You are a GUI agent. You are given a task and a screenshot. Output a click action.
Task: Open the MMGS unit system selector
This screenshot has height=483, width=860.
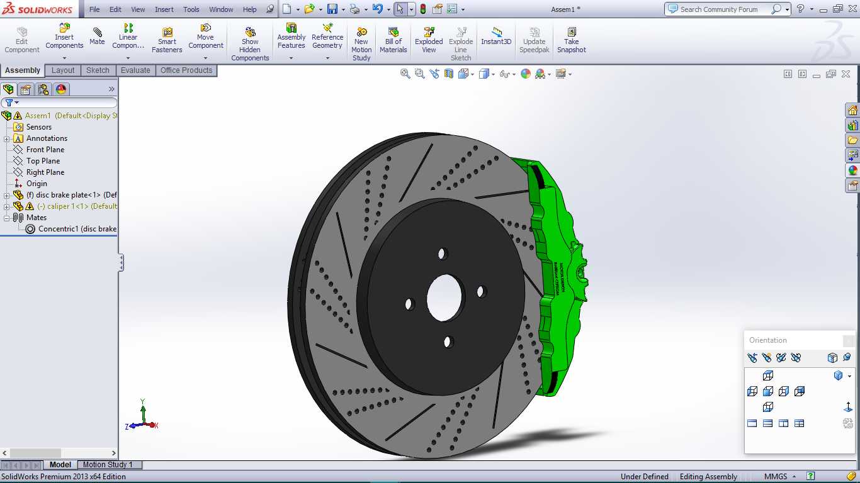click(779, 477)
